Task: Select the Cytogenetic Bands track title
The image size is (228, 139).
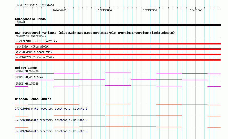Action: click(30, 19)
